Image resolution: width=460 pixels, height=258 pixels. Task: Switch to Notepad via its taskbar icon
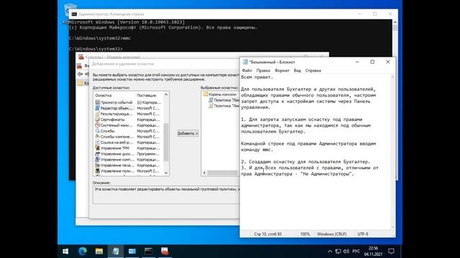[115, 252]
